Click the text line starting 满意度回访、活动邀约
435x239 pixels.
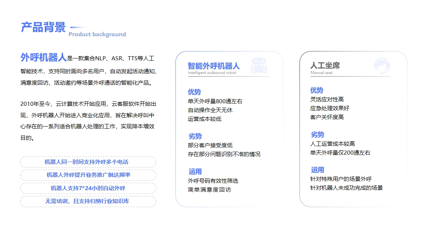tap(87, 83)
